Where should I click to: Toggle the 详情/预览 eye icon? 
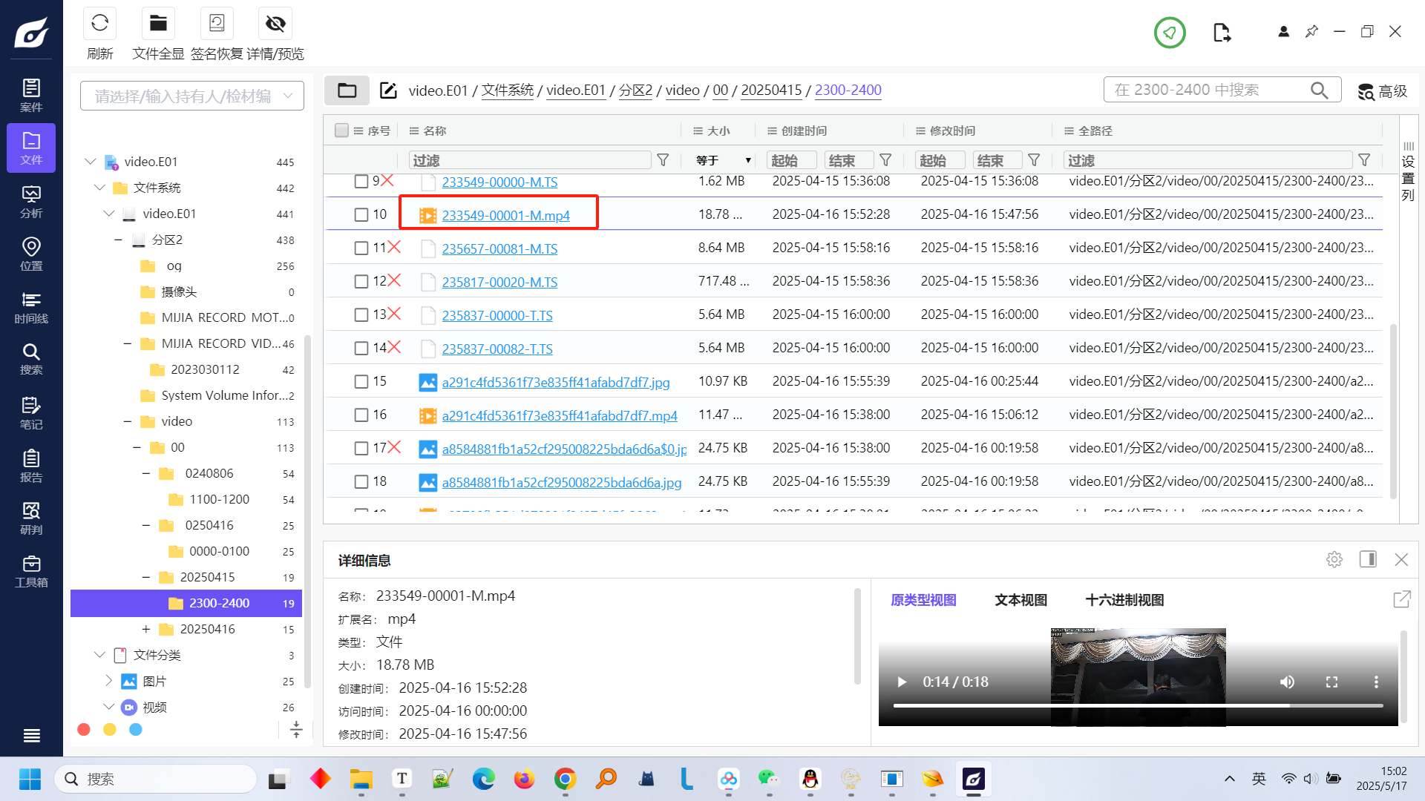coord(275,24)
